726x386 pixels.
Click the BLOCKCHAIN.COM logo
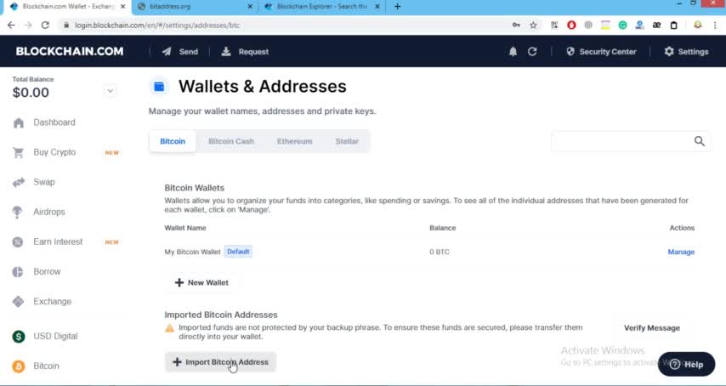click(x=70, y=51)
